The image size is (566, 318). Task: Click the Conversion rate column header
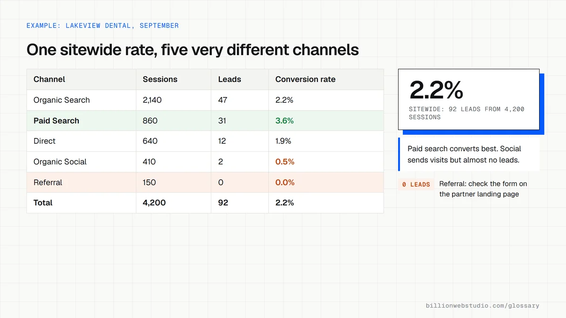[326, 79]
